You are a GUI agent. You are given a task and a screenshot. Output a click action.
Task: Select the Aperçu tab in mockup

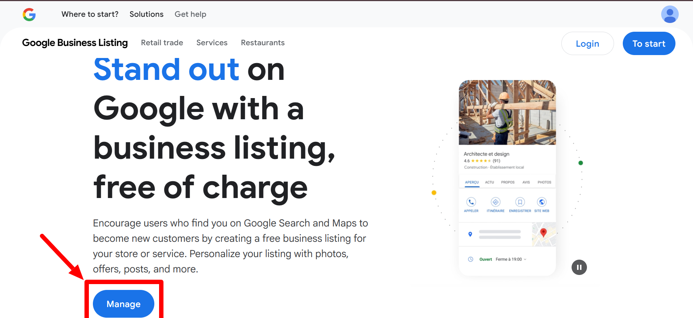pos(472,182)
